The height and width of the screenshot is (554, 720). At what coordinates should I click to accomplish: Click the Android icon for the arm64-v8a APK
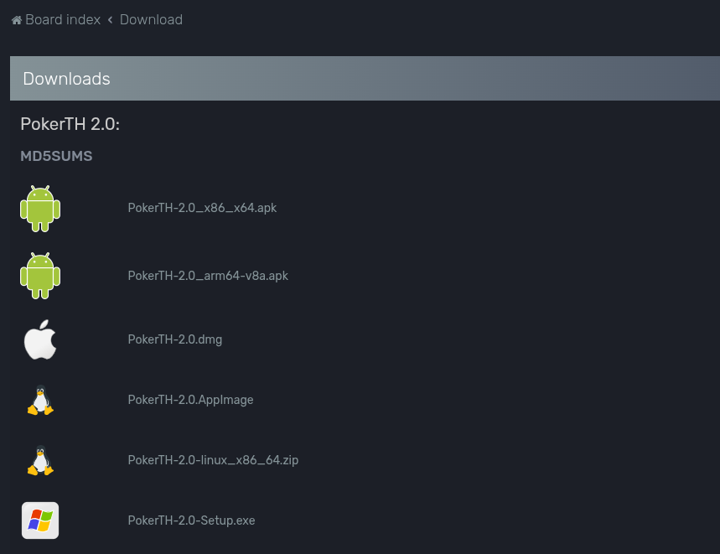[40, 276]
